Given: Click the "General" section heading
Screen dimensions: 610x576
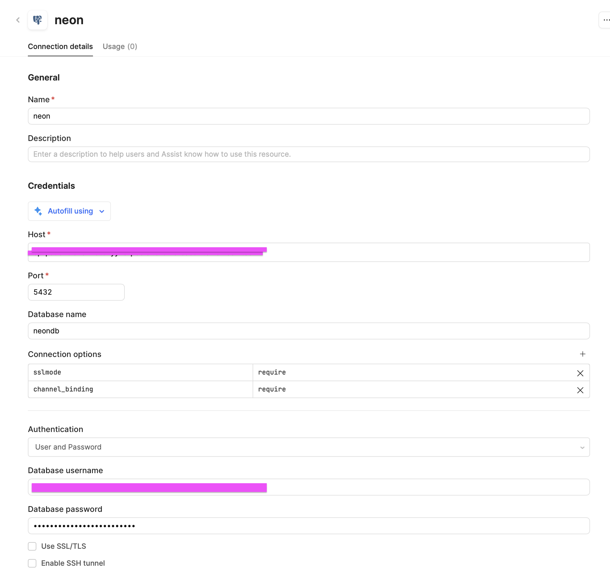Looking at the screenshot, I should click(44, 78).
